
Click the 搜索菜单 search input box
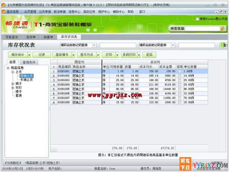[x=202, y=29]
